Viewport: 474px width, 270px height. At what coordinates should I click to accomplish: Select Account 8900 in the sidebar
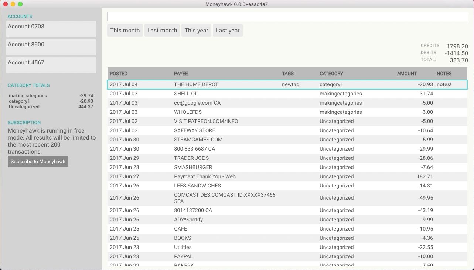[51, 47]
